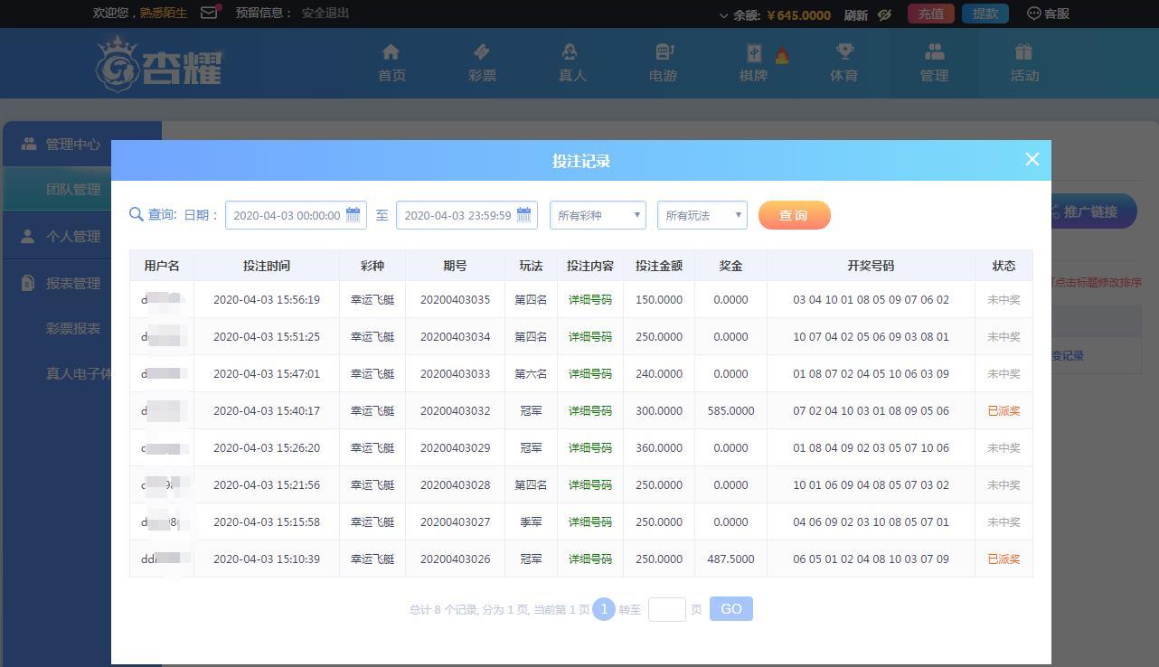
Task: Close the 投注记录 dialog
Action: coord(1032,160)
